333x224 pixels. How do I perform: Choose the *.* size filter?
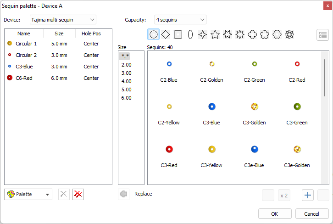click(x=124, y=56)
